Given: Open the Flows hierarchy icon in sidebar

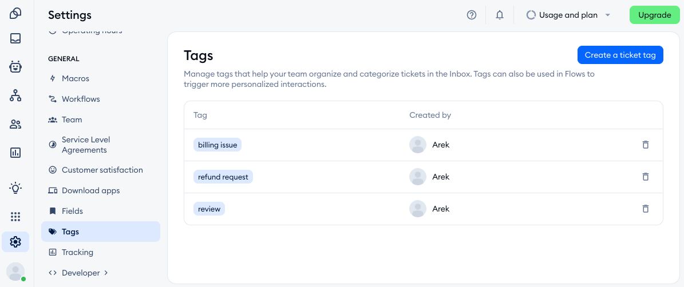Looking at the screenshot, I should click(15, 95).
